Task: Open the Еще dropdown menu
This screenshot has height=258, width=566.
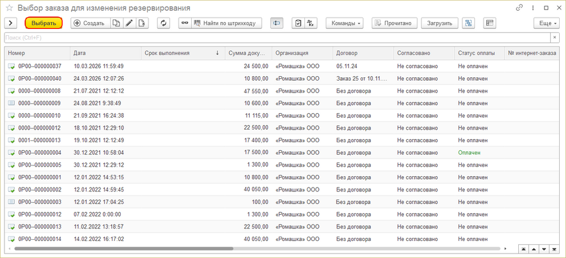Action: point(548,23)
